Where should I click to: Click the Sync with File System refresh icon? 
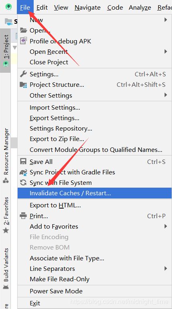pyautogui.click(x=23, y=183)
